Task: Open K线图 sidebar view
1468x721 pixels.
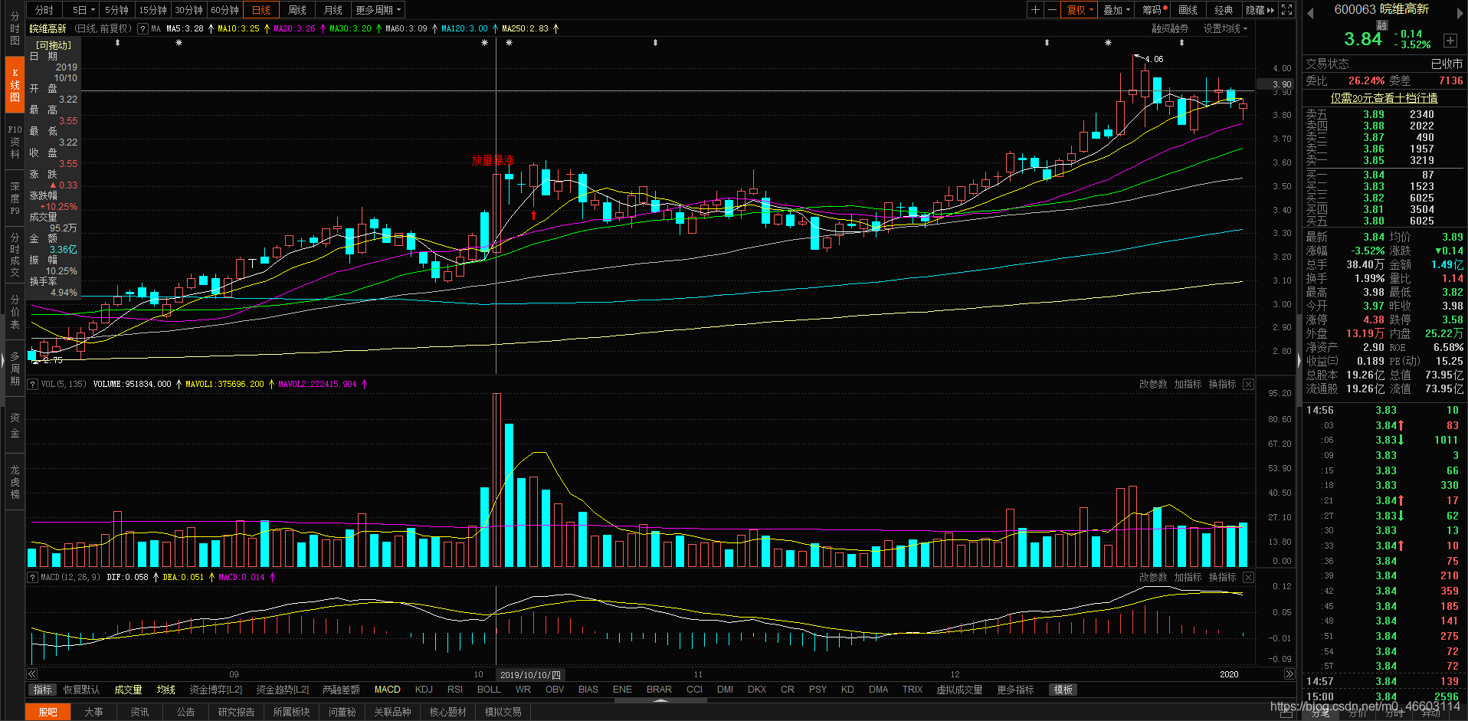Action: [x=15, y=85]
